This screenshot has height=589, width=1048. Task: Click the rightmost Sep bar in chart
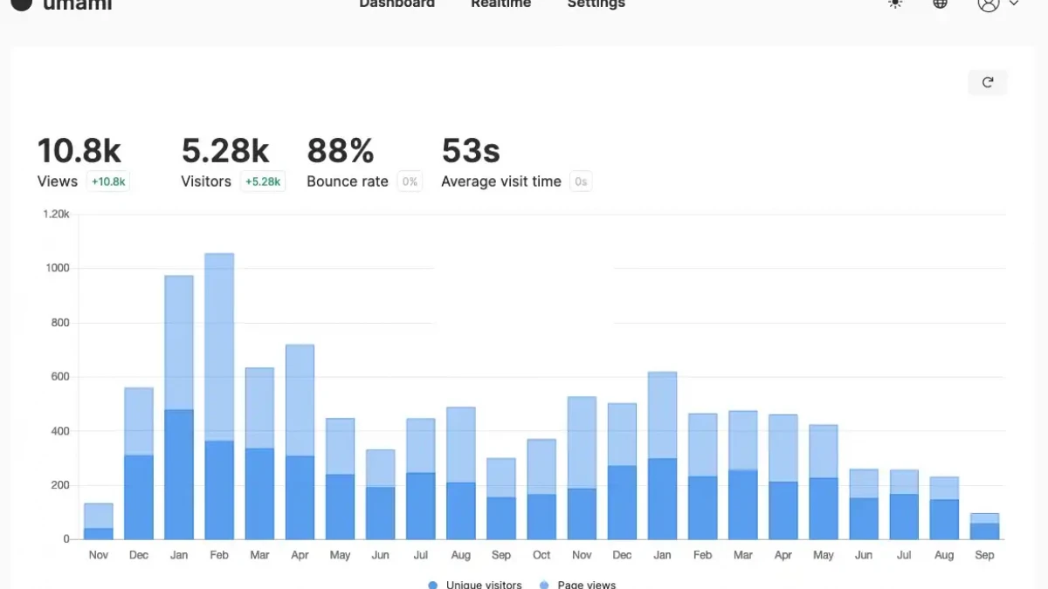[984, 527]
